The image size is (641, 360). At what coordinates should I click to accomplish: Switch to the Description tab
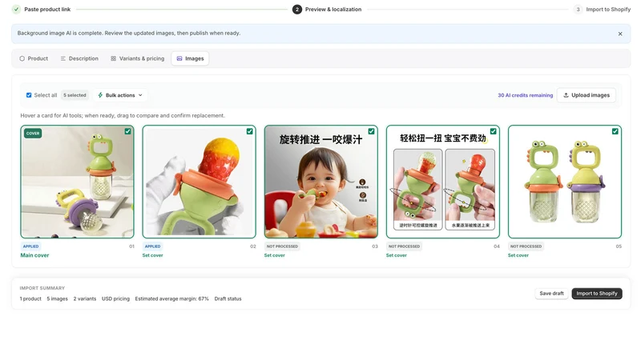pos(79,58)
